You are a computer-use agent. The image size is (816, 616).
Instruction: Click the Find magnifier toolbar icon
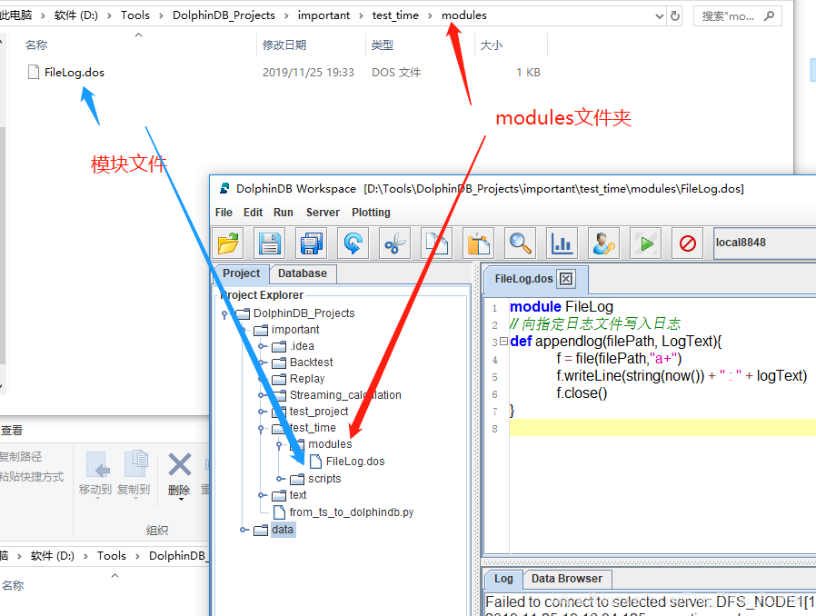pyautogui.click(x=520, y=243)
